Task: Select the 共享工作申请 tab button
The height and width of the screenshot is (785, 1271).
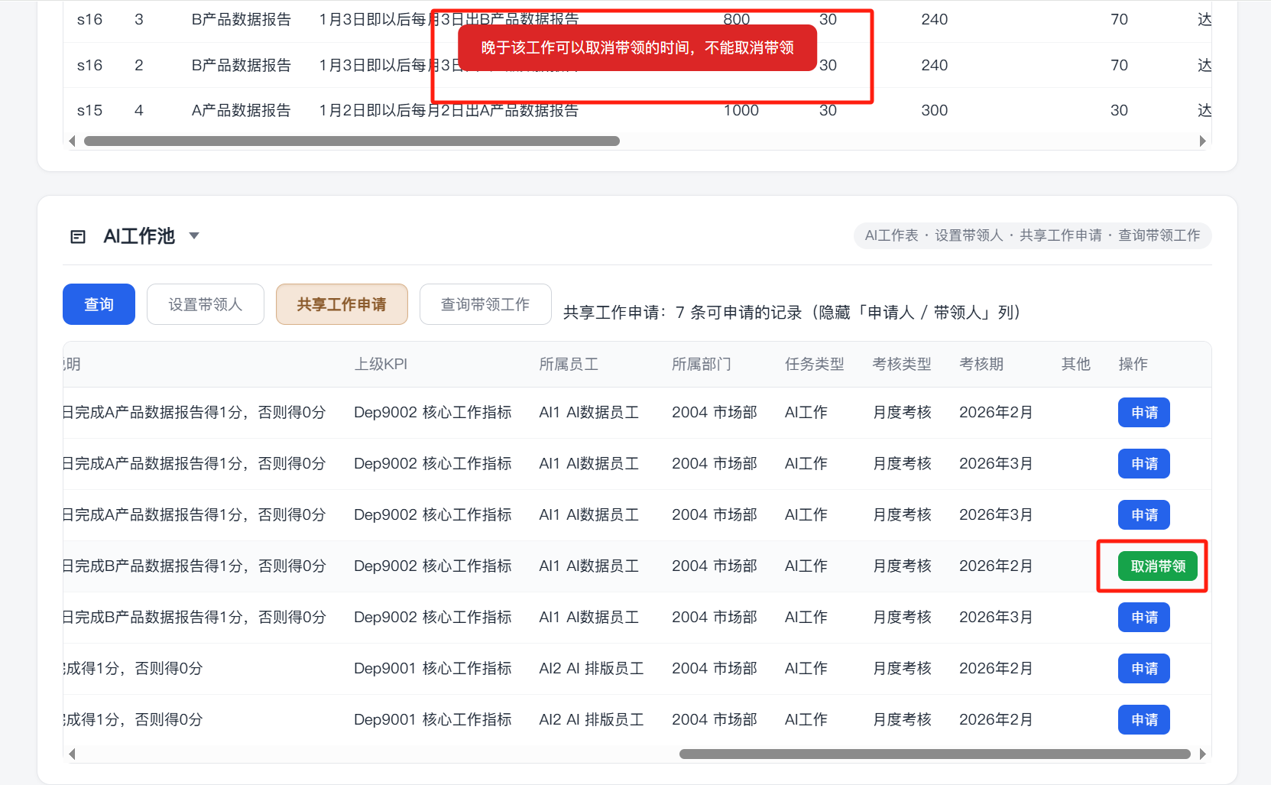Action: point(342,304)
